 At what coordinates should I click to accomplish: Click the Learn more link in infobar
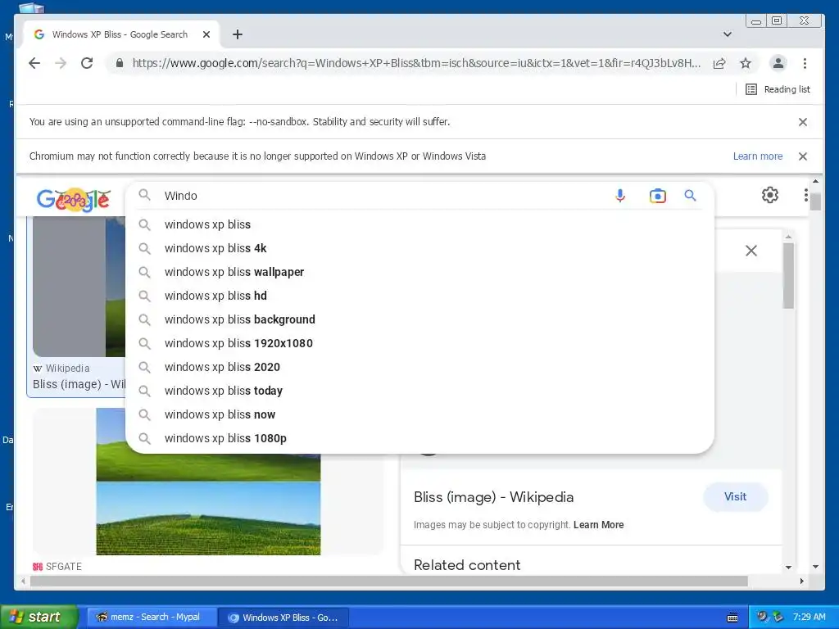(x=758, y=156)
